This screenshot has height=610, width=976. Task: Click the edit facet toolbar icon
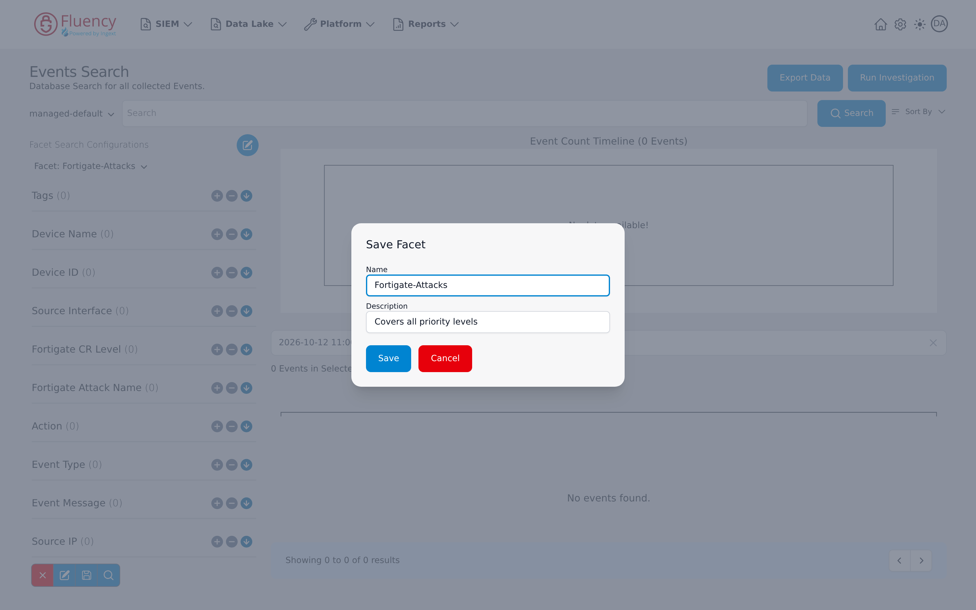click(65, 575)
